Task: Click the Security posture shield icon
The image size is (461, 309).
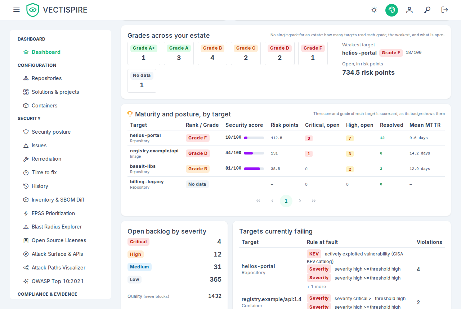Action: click(26, 132)
